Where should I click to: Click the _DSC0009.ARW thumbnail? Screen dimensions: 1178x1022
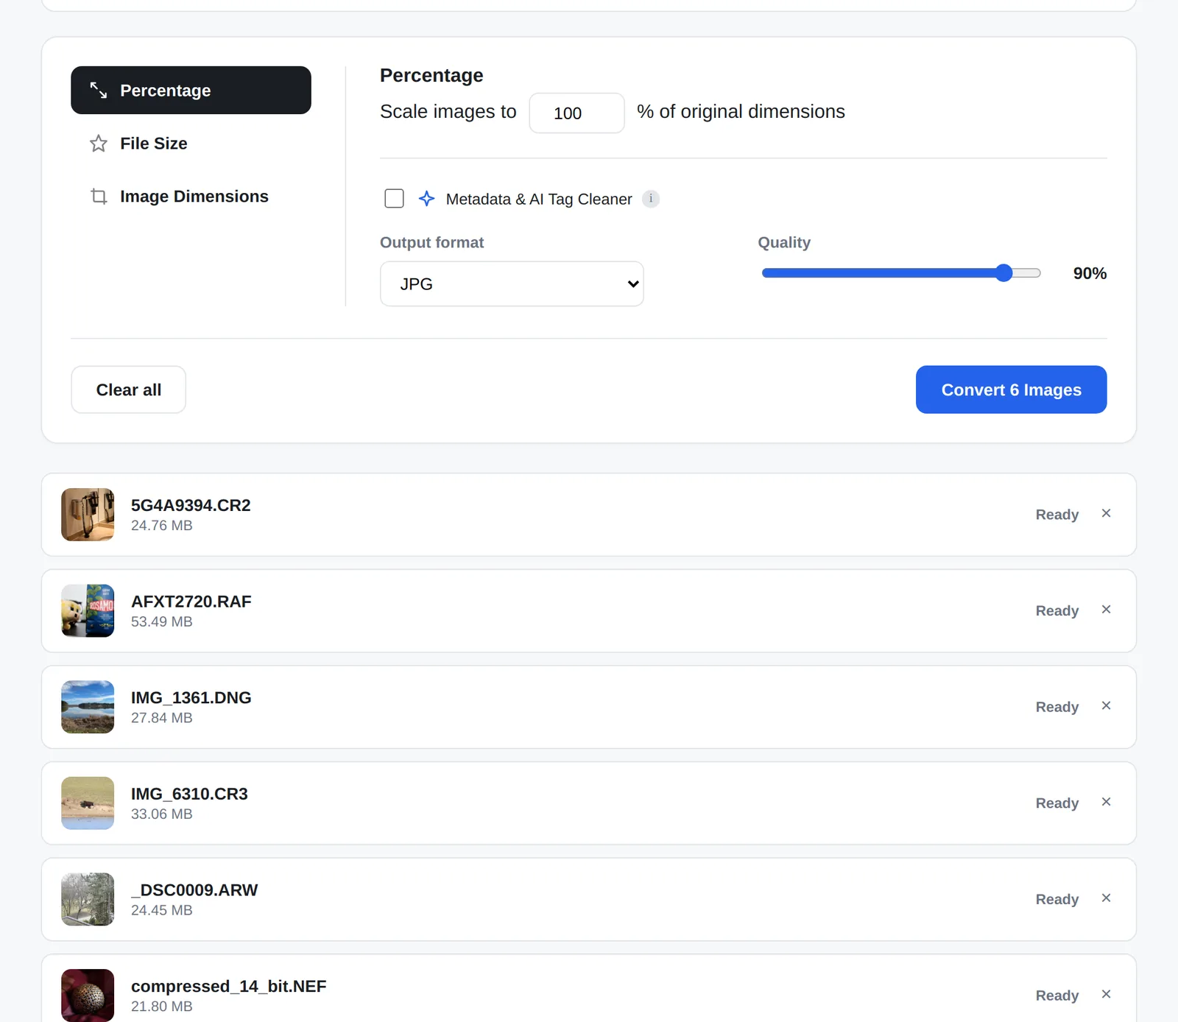point(88,899)
